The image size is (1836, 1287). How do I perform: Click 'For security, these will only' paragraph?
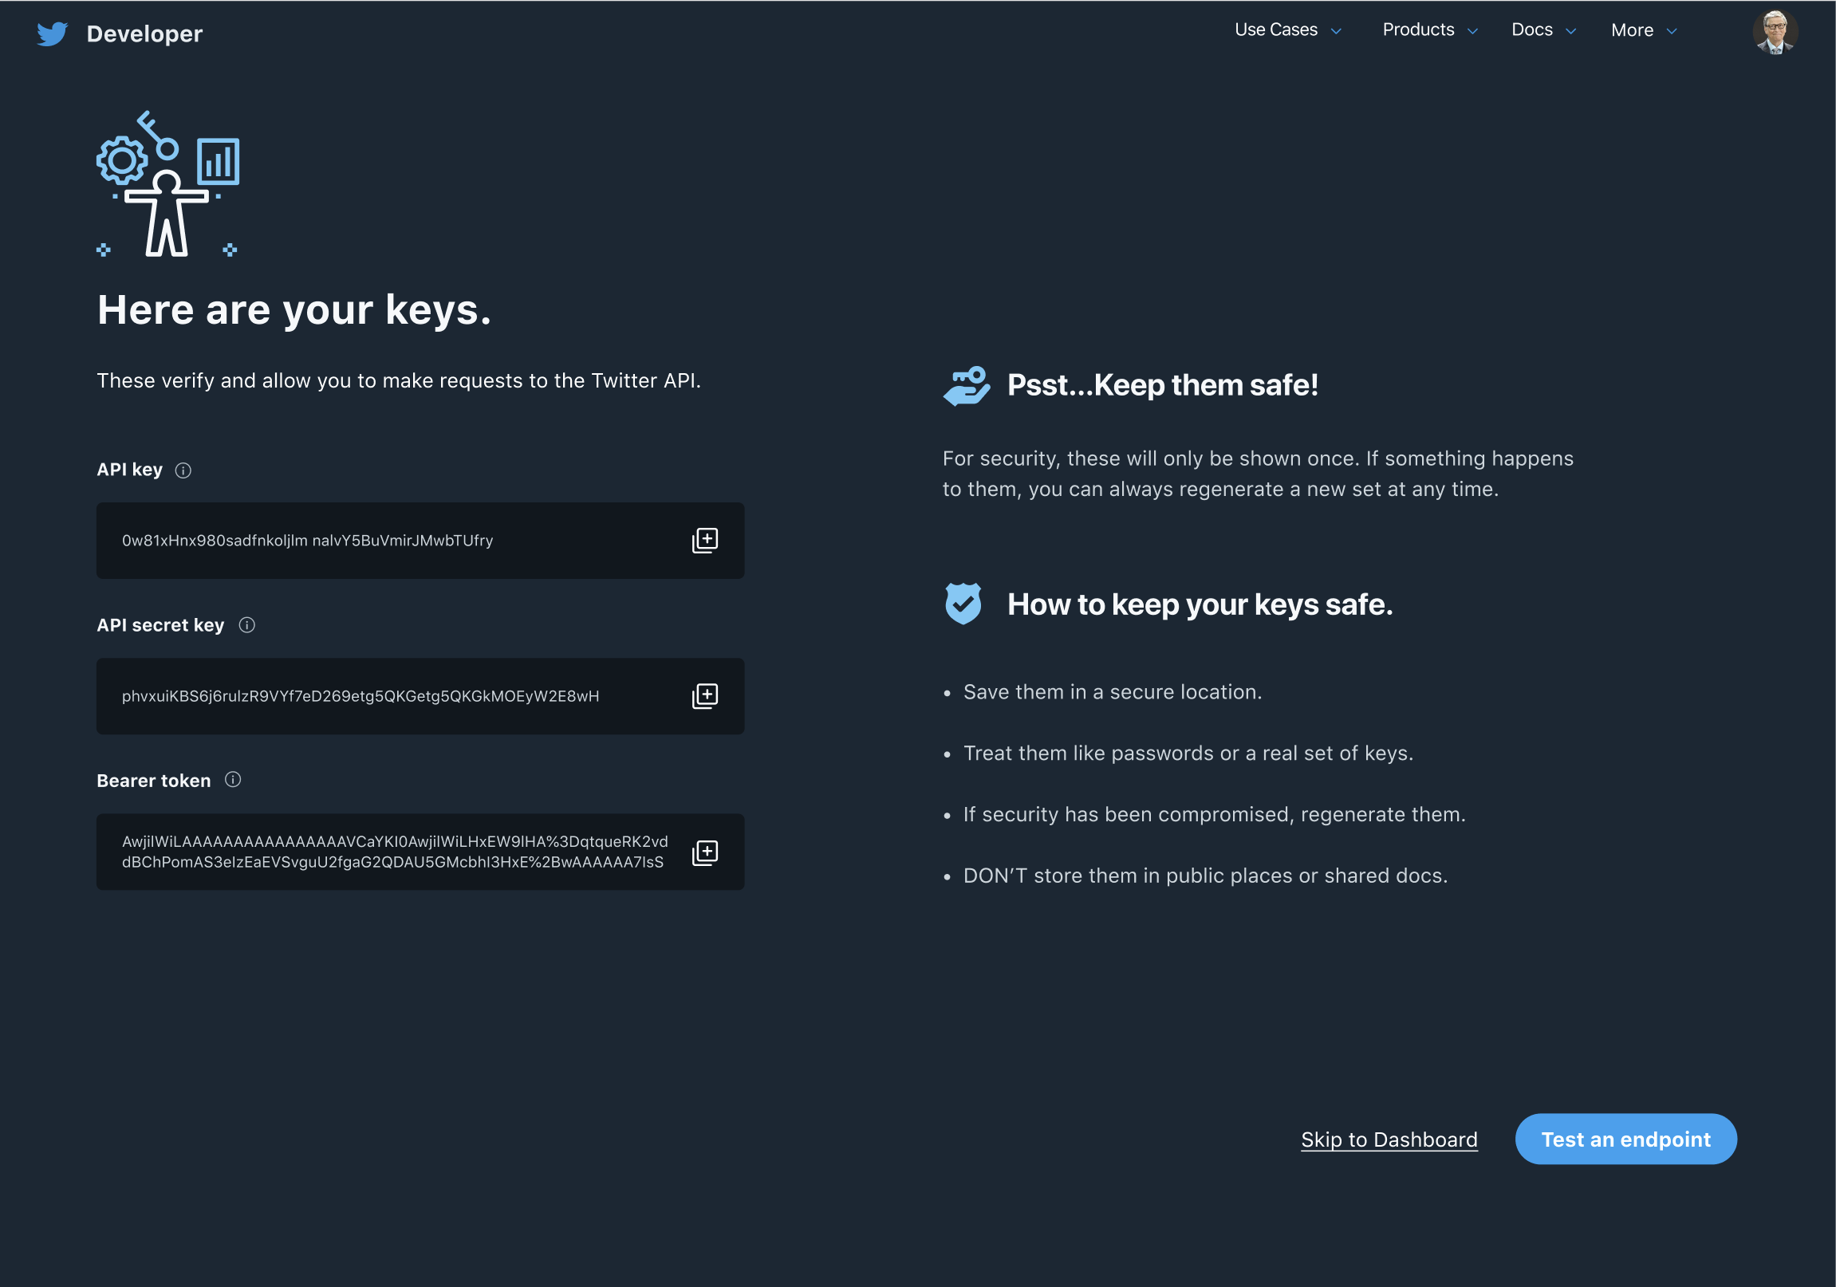(1258, 474)
